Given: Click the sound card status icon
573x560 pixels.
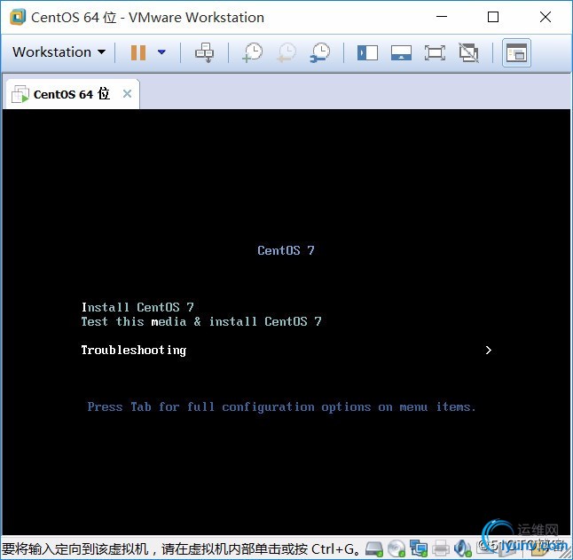Looking at the screenshot, I should pos(462,548).
